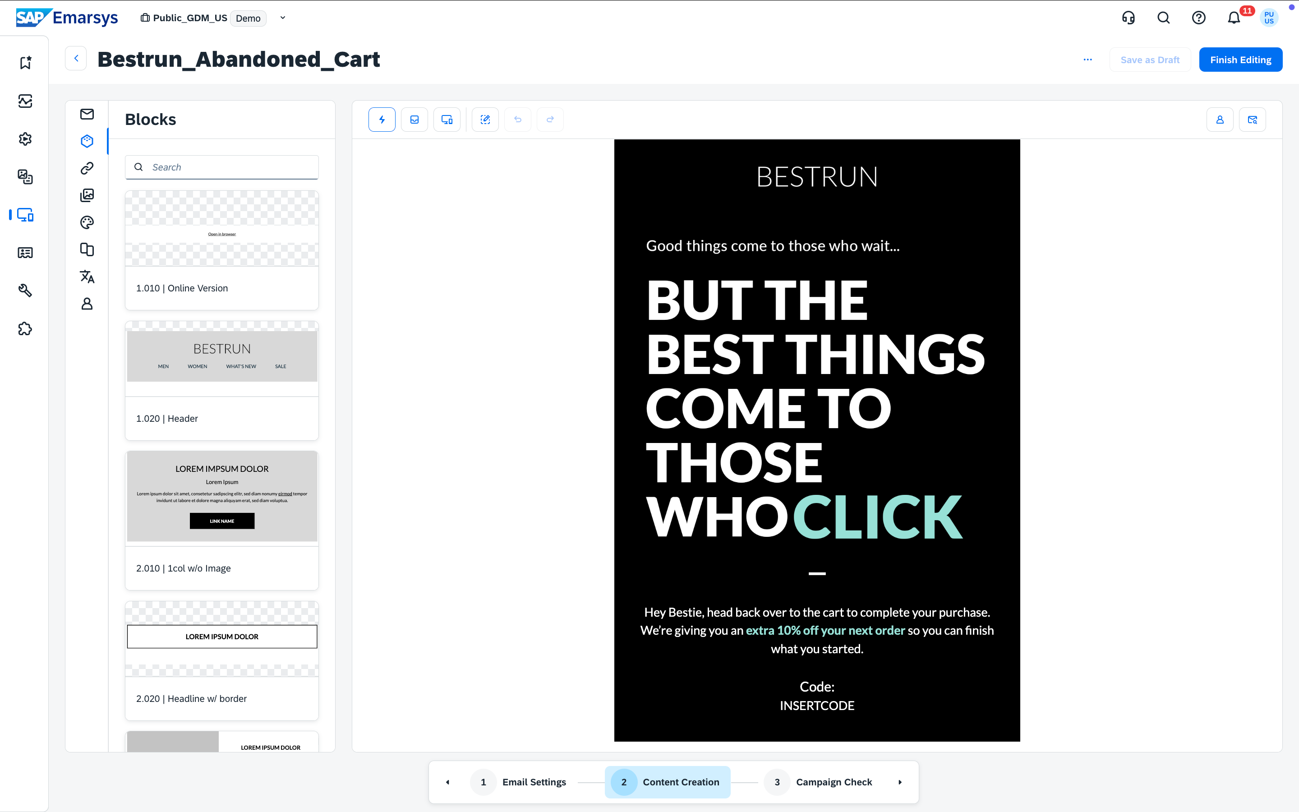
Task: Click the undo arrow in editor toolbar
Action: pos(517,119)
